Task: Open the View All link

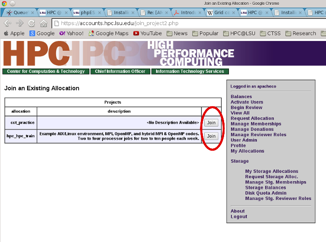Action: (x=240, y=113)
